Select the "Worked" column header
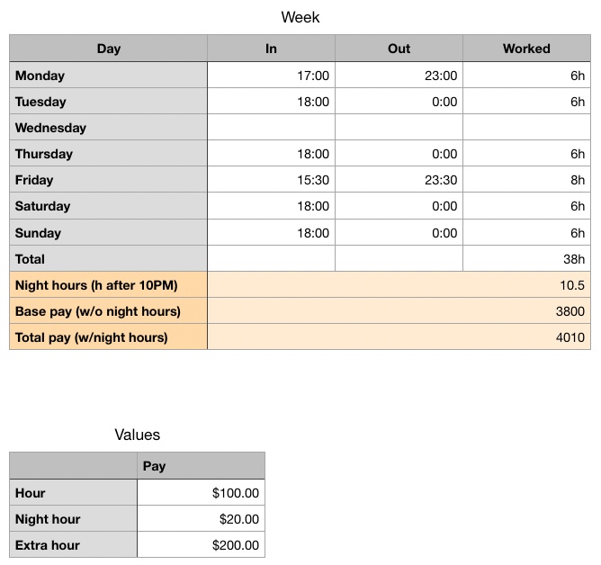Viewport: 601px width, 565px height. pos(526,49)
